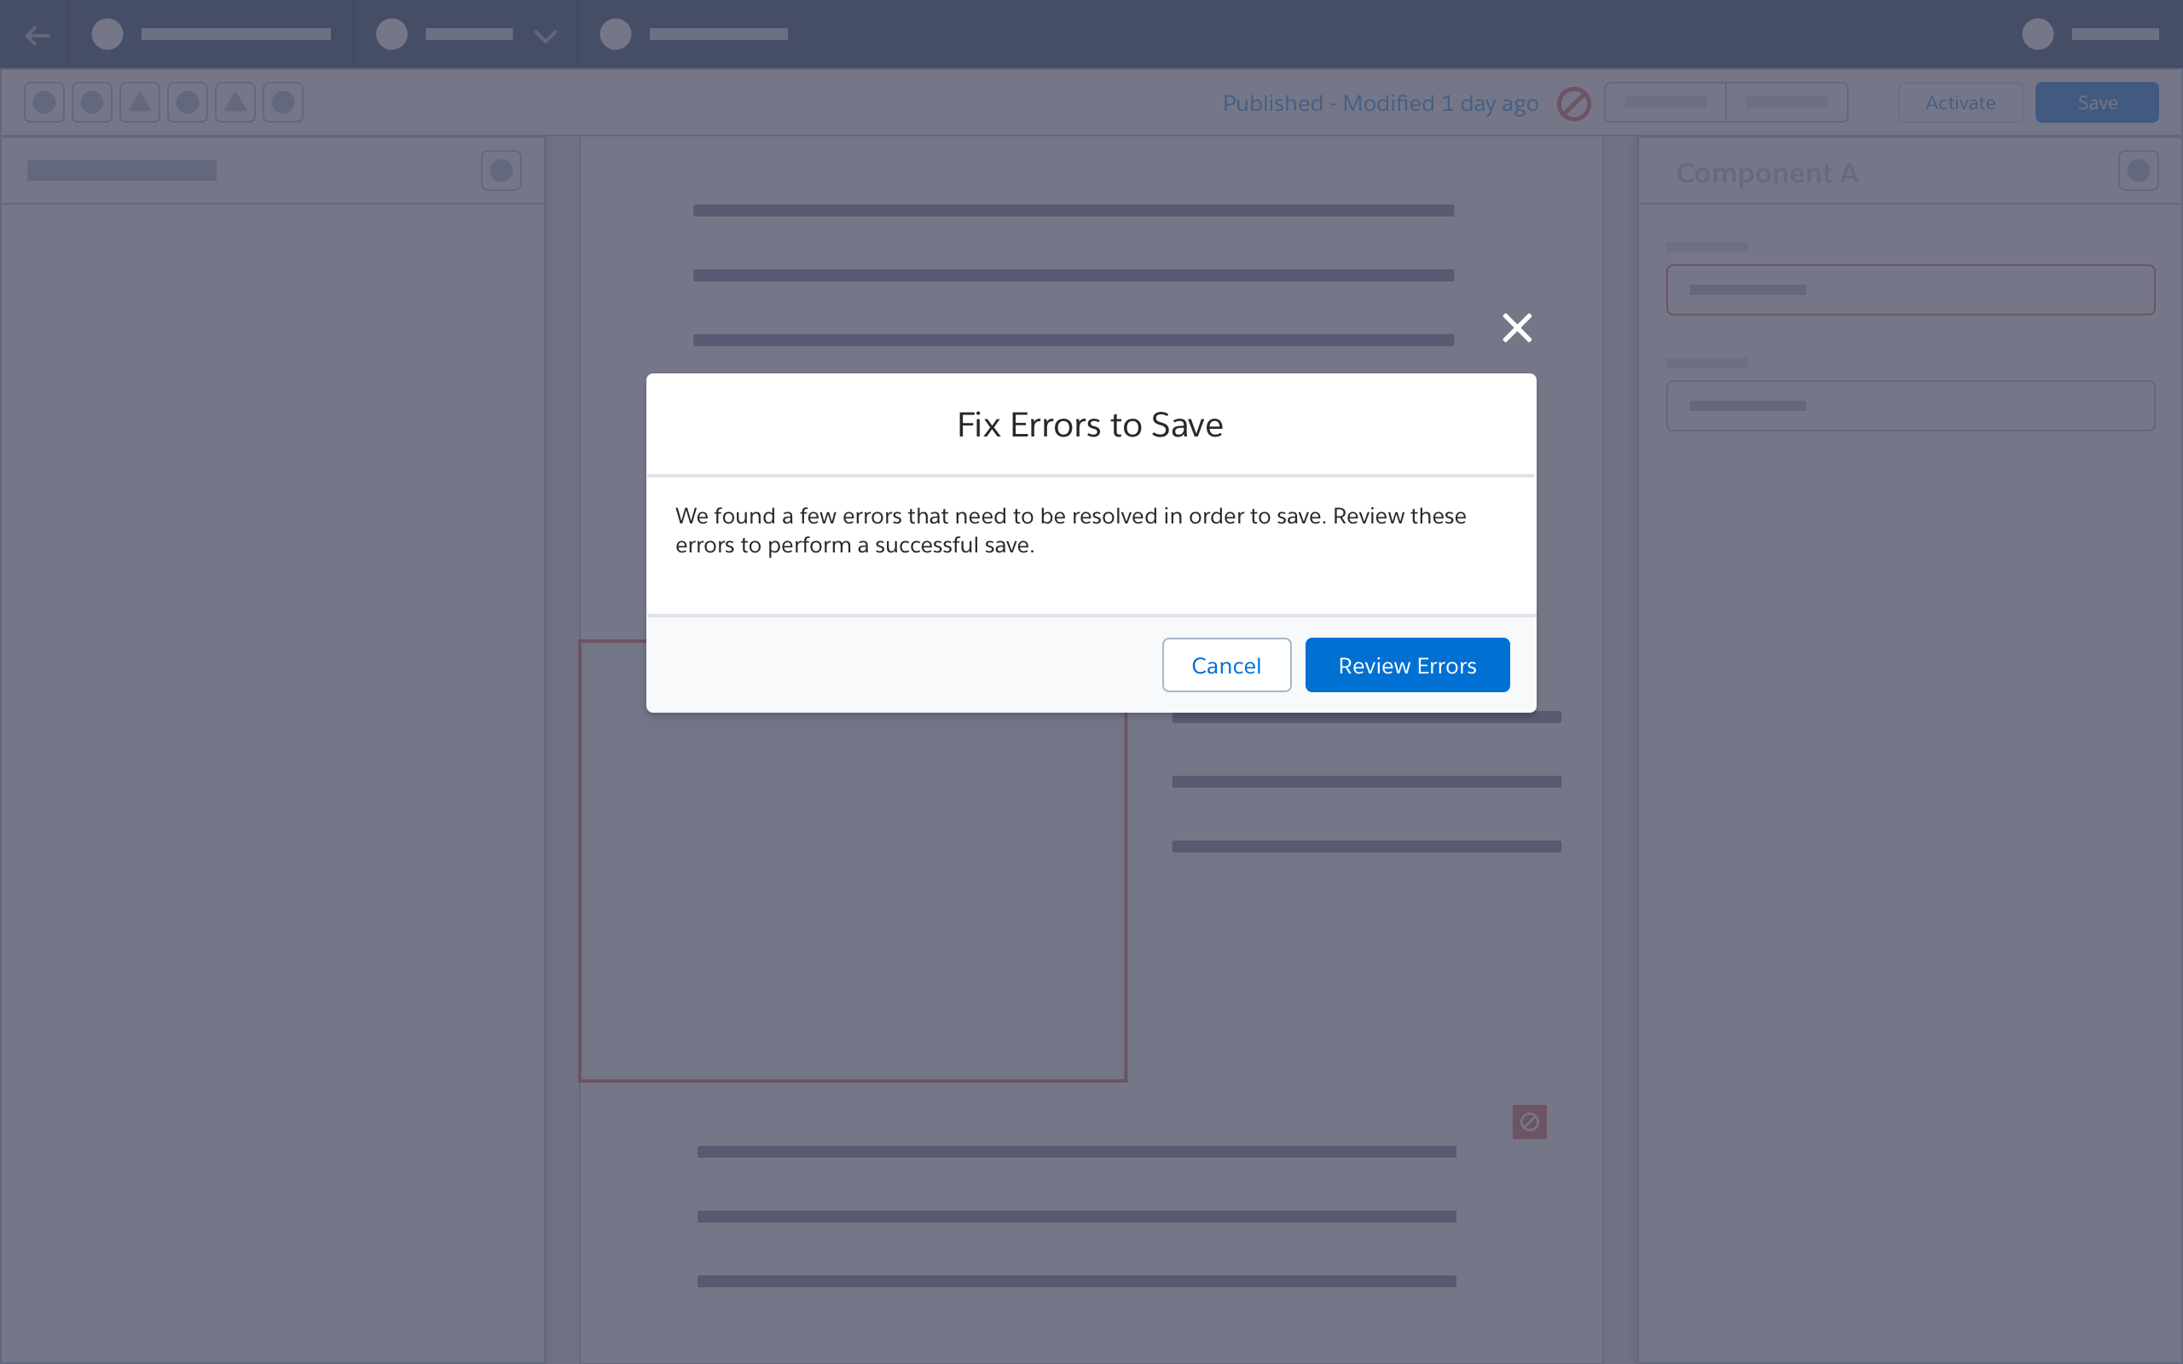Expand the left segment of the button group
The image size is (2183, 1364).
click(1665, 102)
